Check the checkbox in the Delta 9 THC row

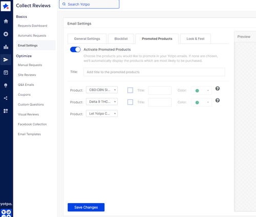click(x=130, y=102)
